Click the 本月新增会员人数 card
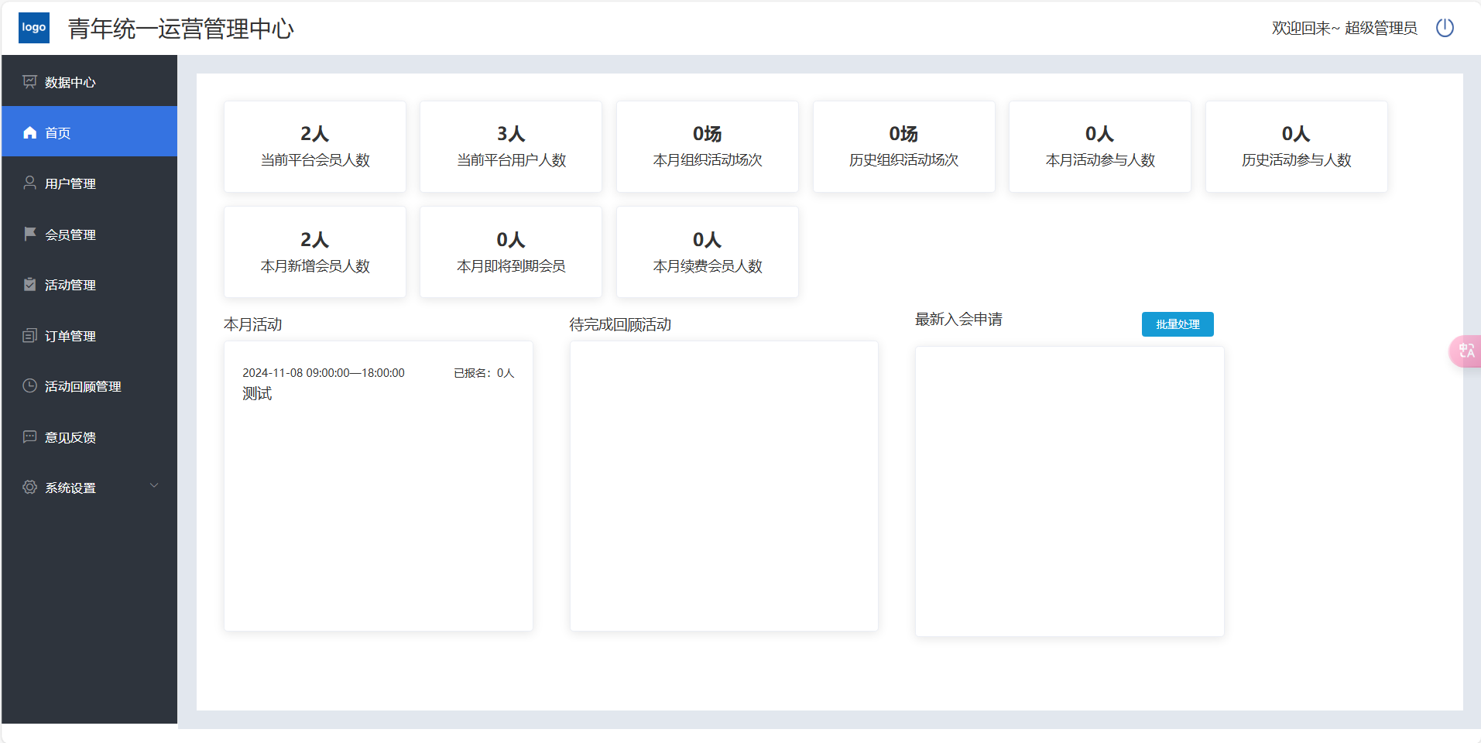1481x743 pixels. [x=315, y=252]
